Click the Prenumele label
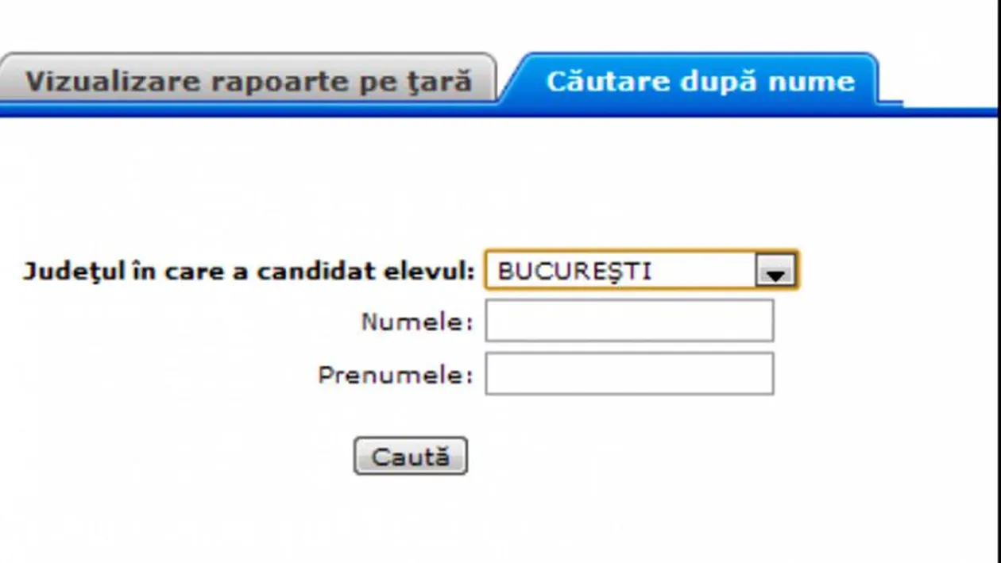 pos(395,372)
